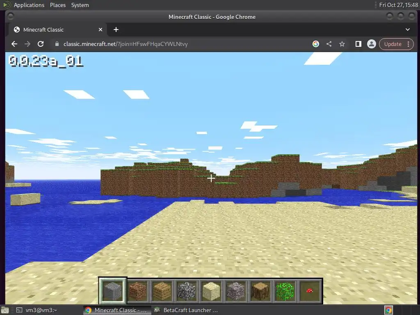Open the Places menu
The height and width of the screenshot is (315, 420).
(x=58, y=5)
